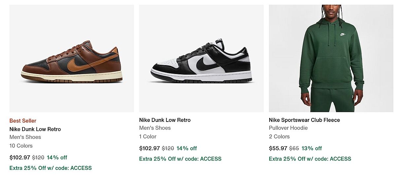This screenshot has height=188, width=396.
Task: Open the Nike Sportswear Club Fleece title
Action: point(304,120)
